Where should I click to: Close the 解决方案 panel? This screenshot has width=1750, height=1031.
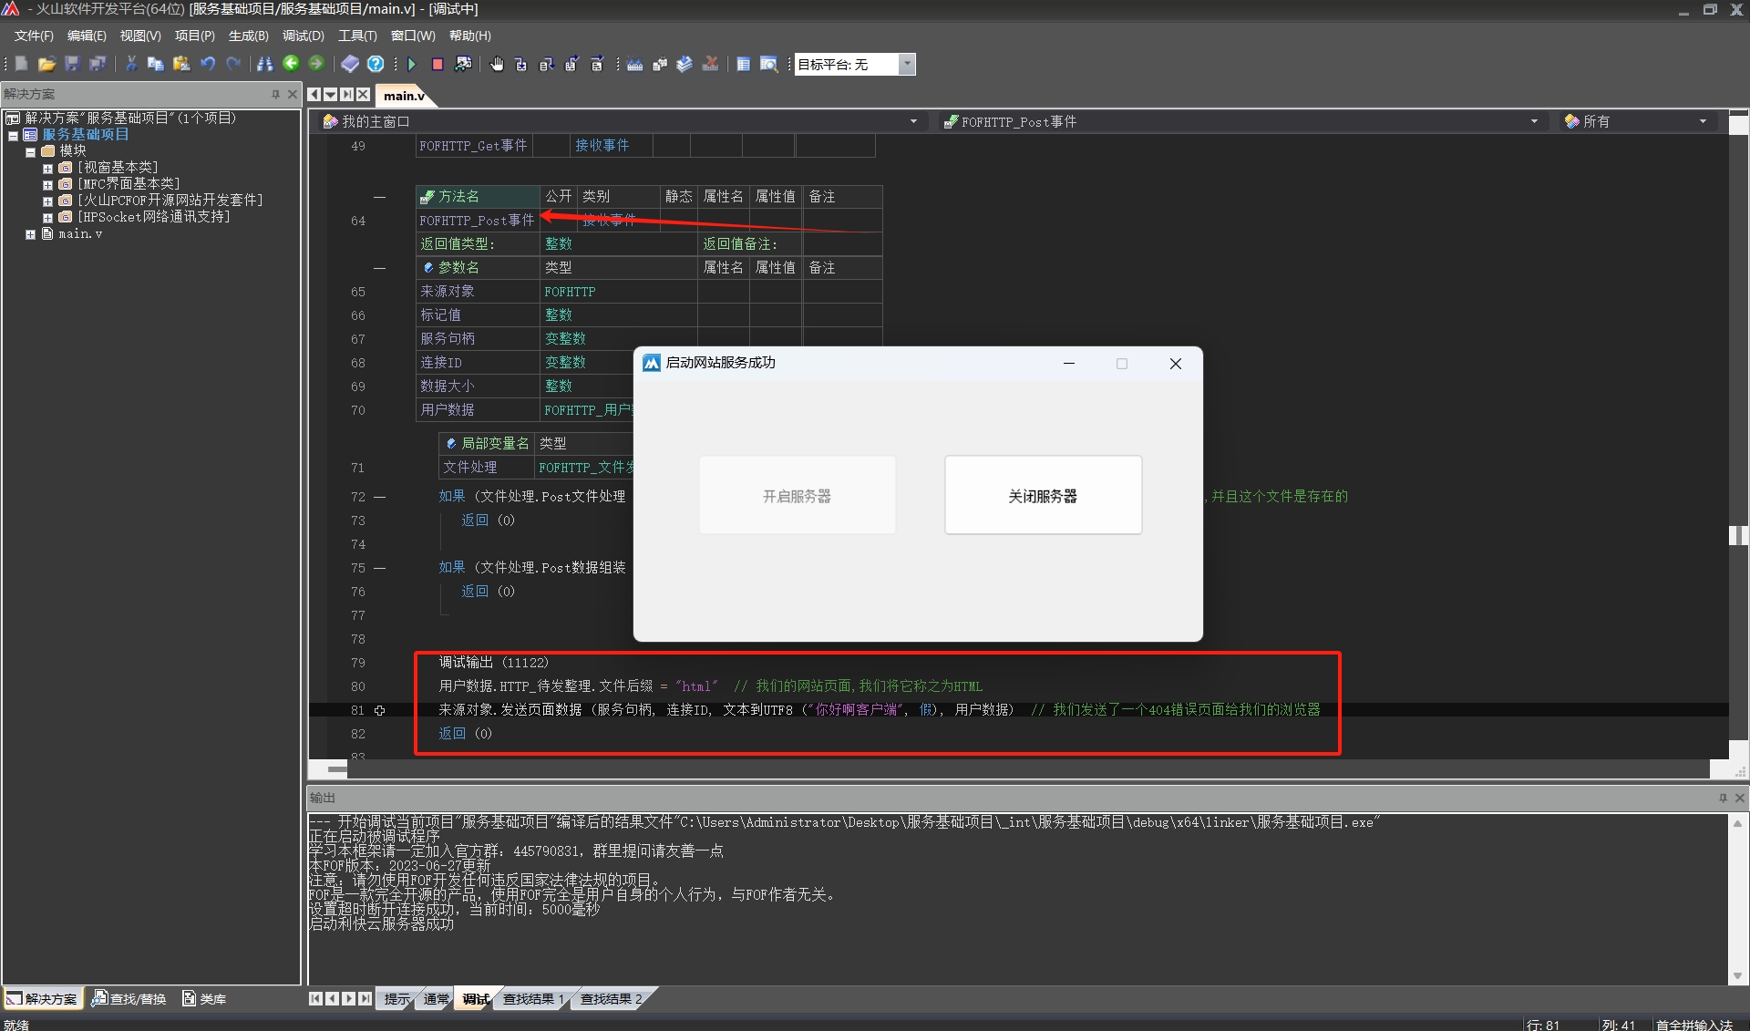[292, 94]
